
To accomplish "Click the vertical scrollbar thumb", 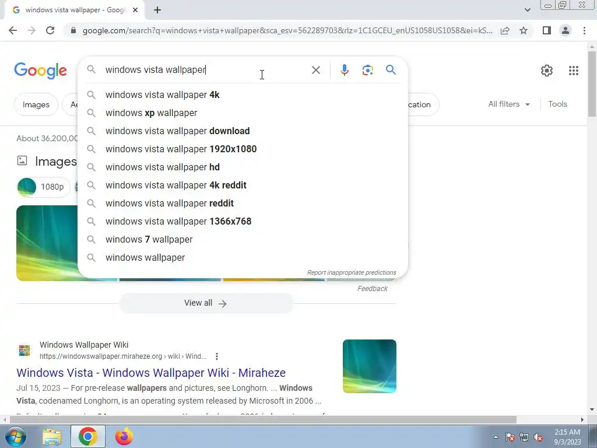I will pos(592,84).
